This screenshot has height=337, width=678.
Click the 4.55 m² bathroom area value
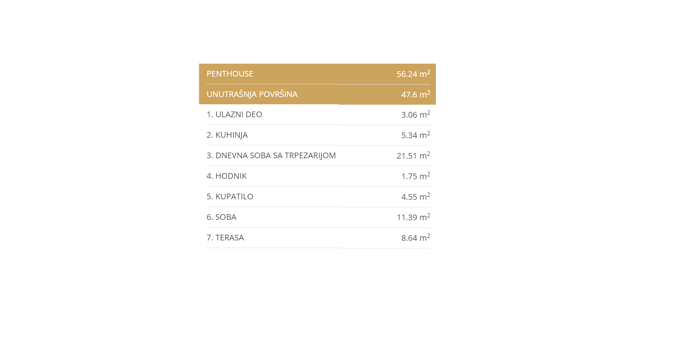(x=415, y=197)
